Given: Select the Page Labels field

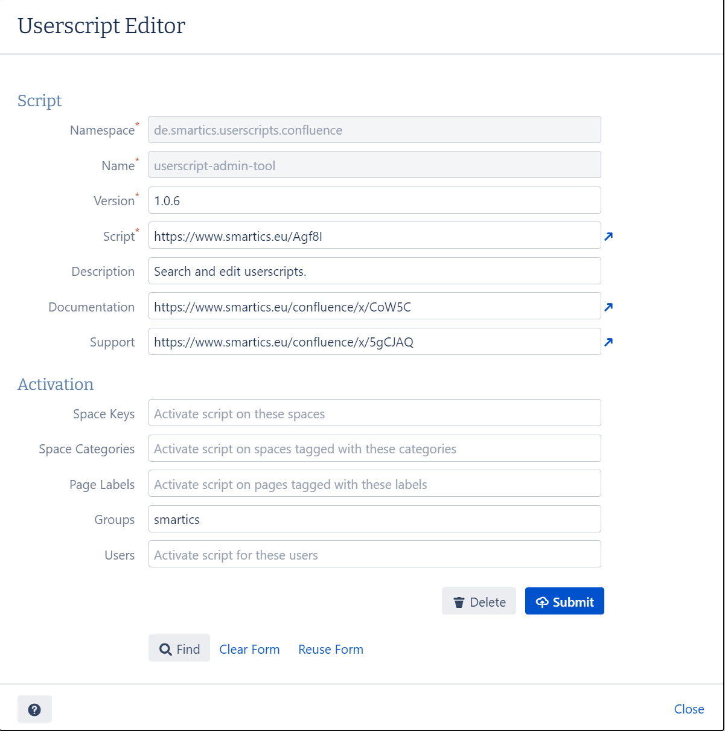Looking at the screenshot, I should tap(374, 484).
